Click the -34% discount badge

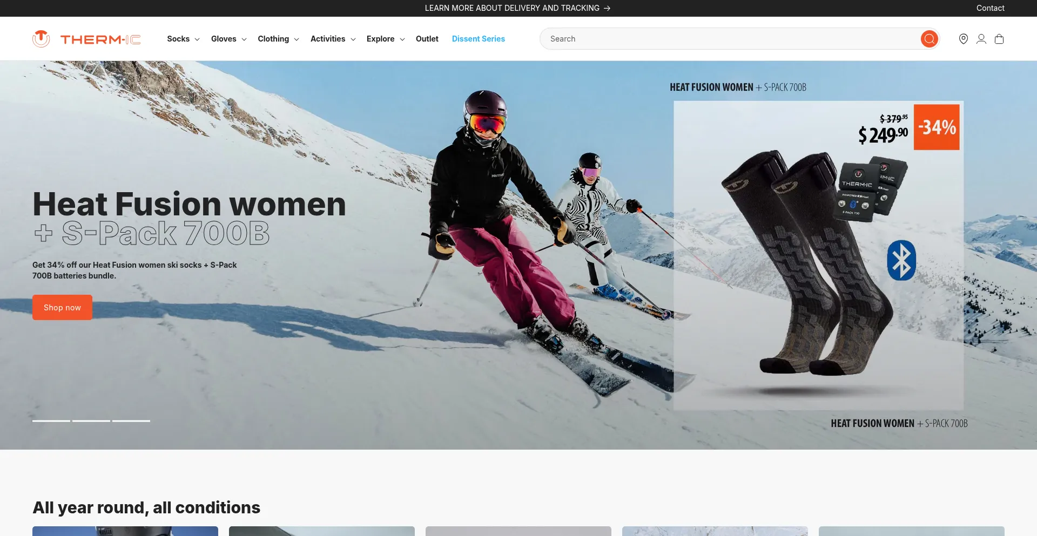[x=937, y=127]
